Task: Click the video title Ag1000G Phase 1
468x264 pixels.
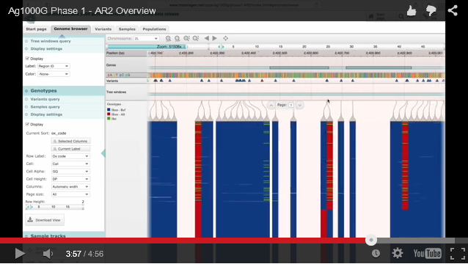Action: tap(82, 11)
